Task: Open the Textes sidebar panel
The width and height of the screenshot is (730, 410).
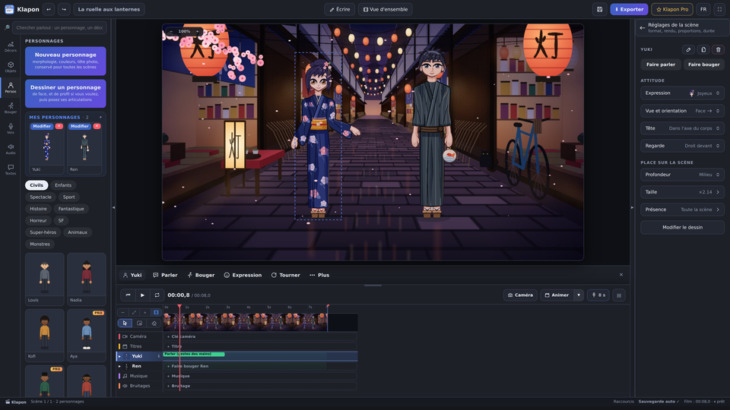Action: 10,169
